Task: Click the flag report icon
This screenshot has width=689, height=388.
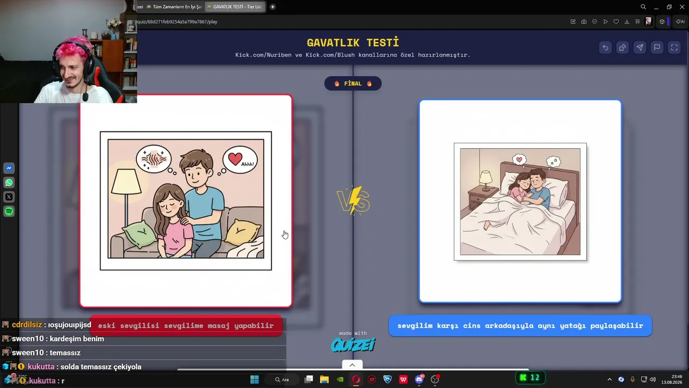Action: 657,47
